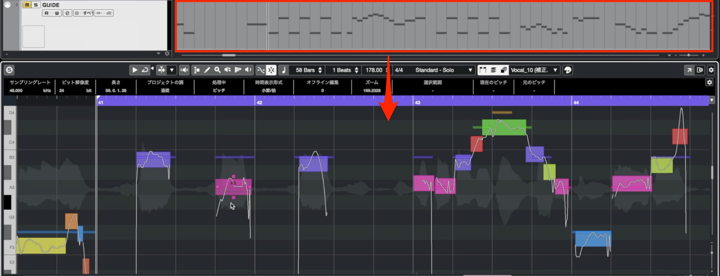The height and width of the screenshot is (276, 720).
Task: Click the サンプリングレート 48.000 value
Action: pos(16,90)
